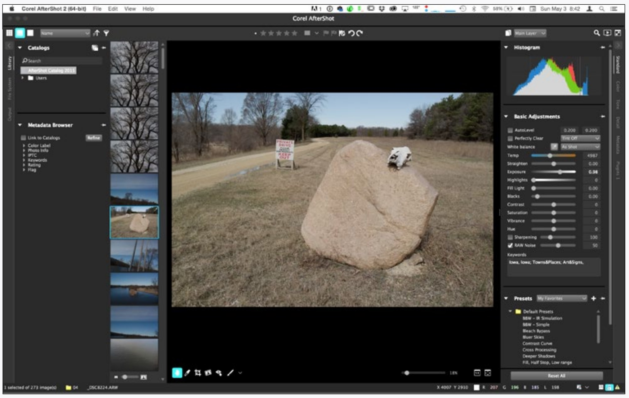
Task: Open the magnifier search icon top right
Action: click(596, 33)
